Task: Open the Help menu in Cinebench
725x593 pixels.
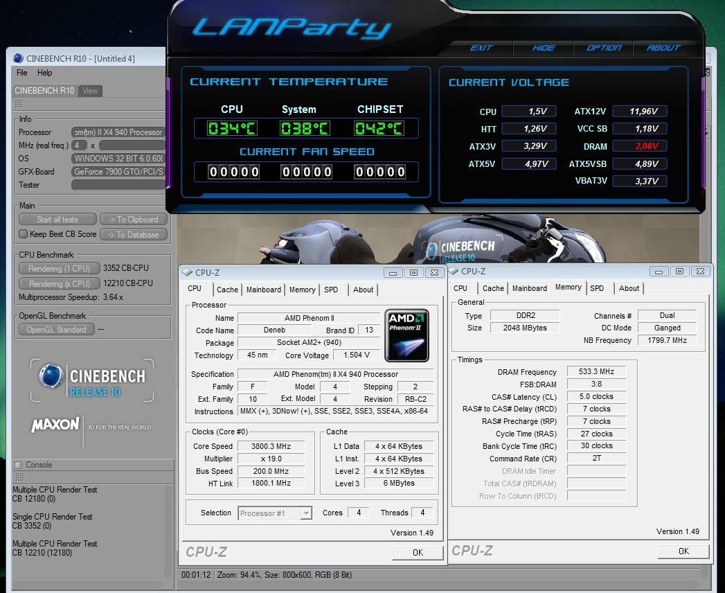Action: click(44, 73)
